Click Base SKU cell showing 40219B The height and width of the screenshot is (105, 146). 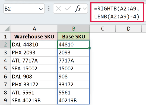pos(74,100)
